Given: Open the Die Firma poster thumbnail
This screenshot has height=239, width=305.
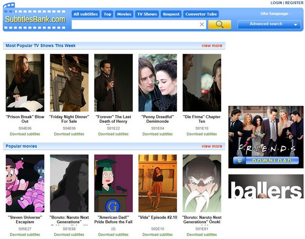Looking at the screenshot, I should point(202,83).
